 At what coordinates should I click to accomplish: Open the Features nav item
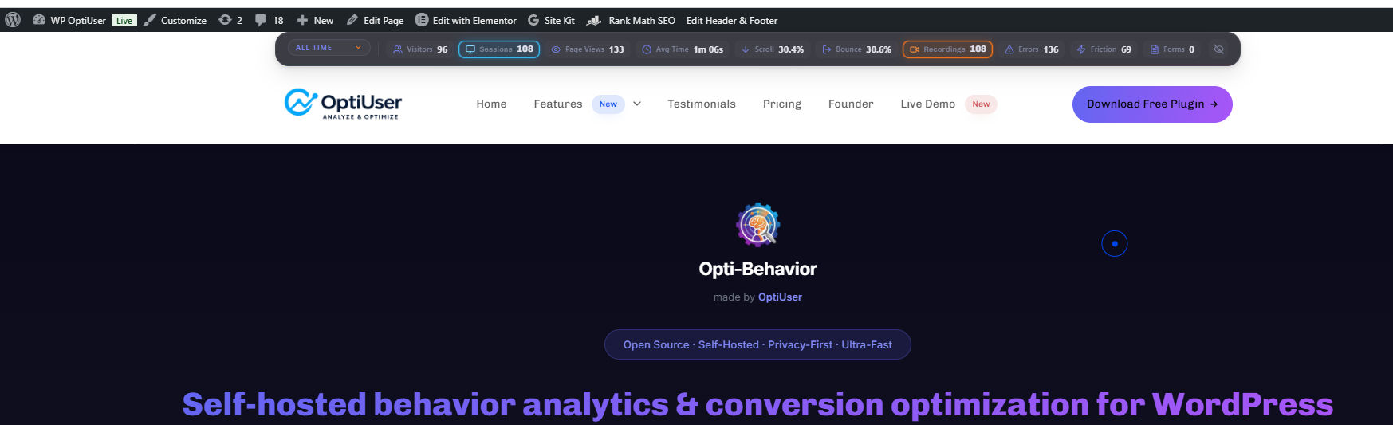click(x=558, y=104)
